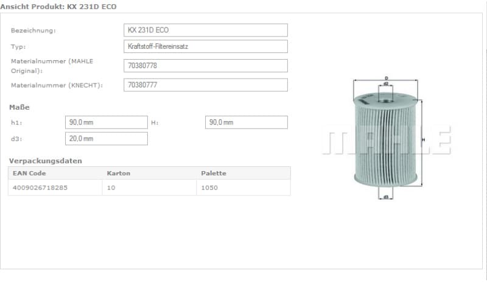487x282 pixels.
Task: Click the Materialnummer (MAHLE Original) label
Action: pyautogui.click(x=52, y=66)
